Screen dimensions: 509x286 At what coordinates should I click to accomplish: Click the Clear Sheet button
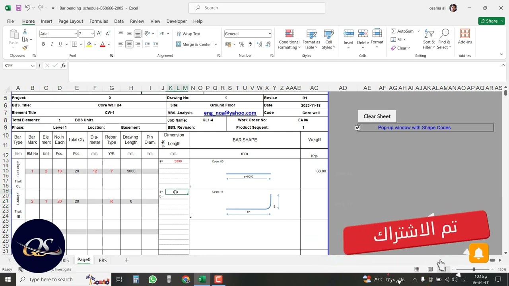[x=377, y=116]
